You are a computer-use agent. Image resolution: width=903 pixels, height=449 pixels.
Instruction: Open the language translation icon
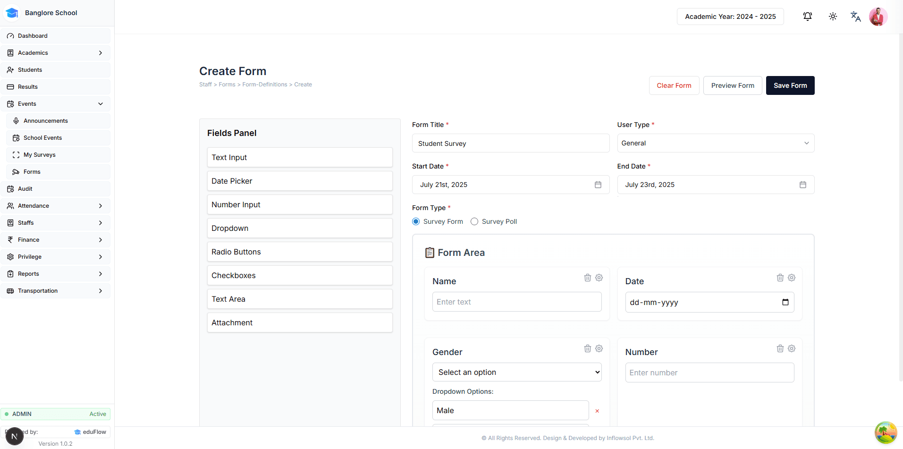[x=855, y=17]
